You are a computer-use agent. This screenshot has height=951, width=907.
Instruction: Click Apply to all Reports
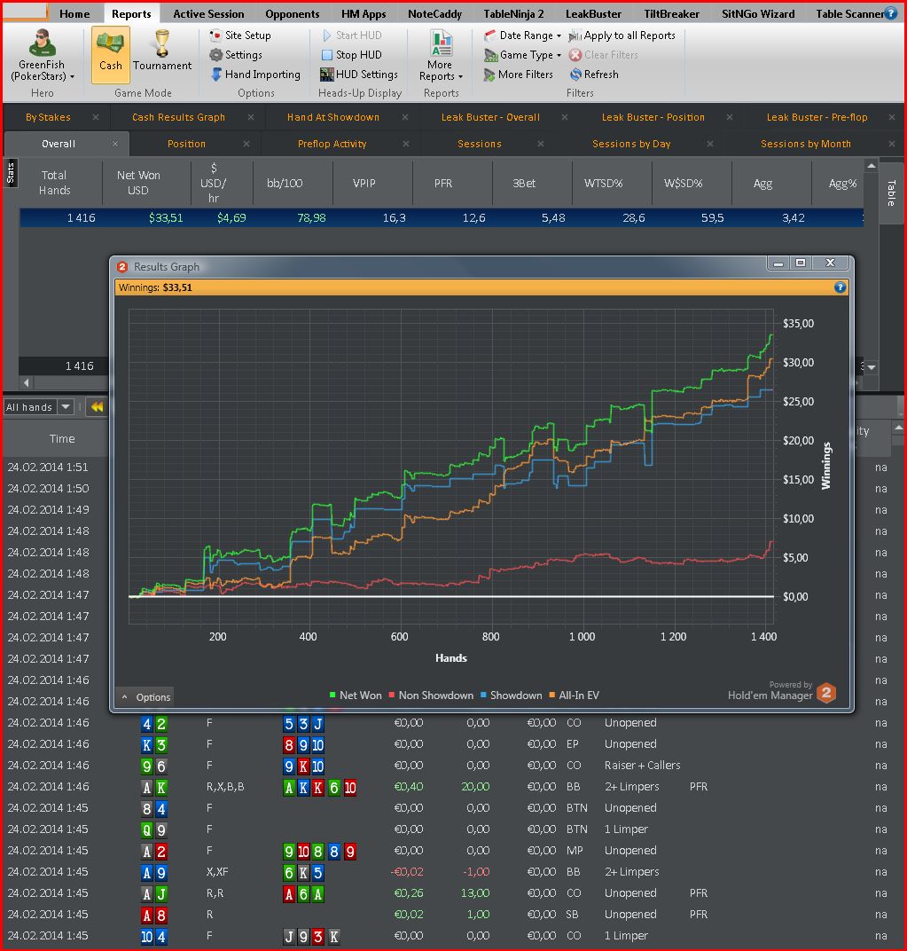pyautogui.click(x=622, y=35)
